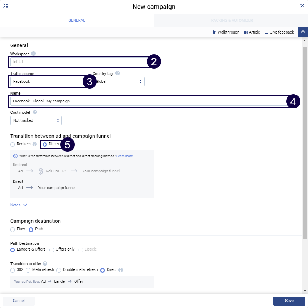Screen dimensions: 308x308
Task: Open the Cost model dropdown
Action: click(36, 121)
